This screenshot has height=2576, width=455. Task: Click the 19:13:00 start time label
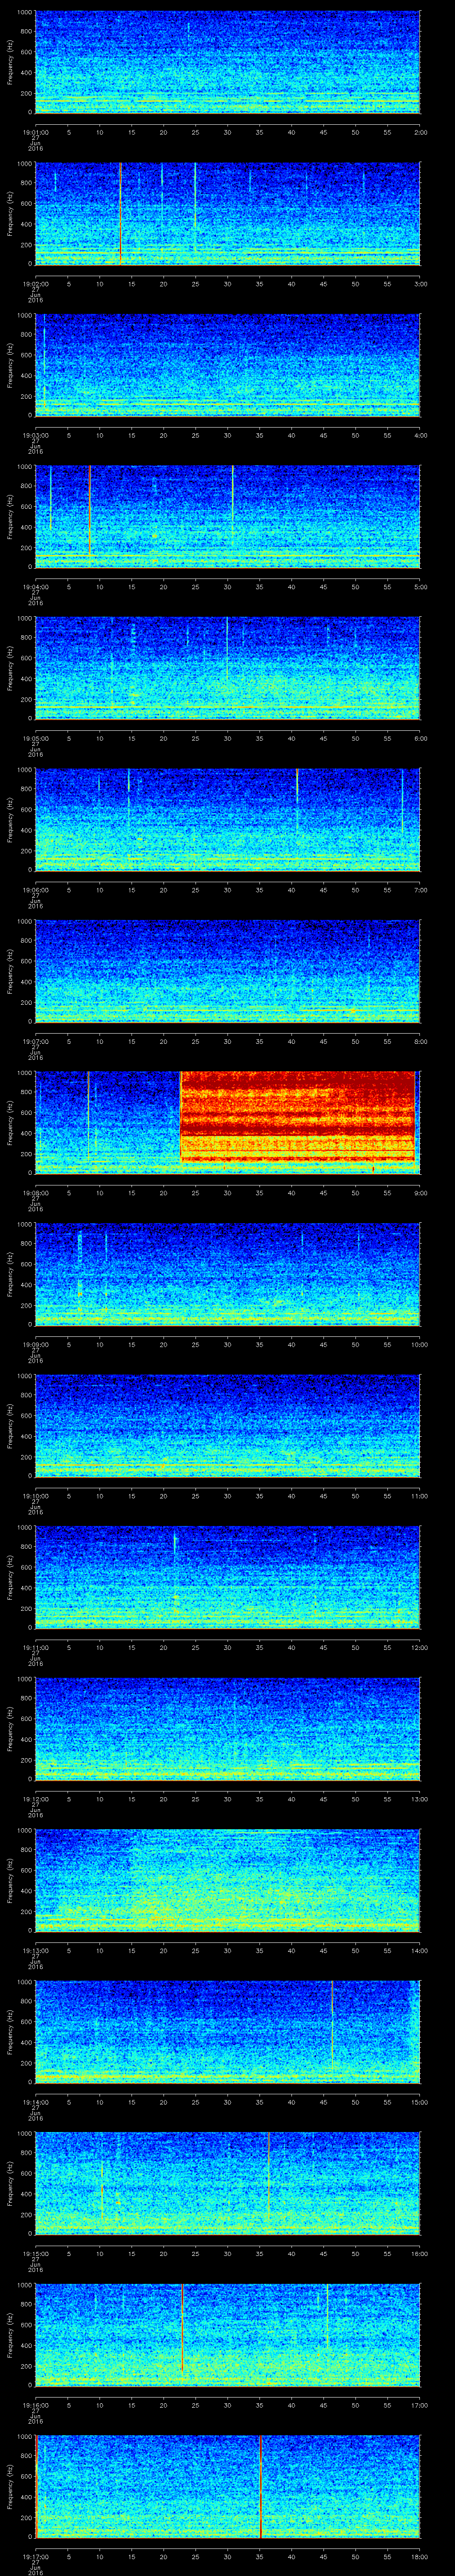[x=35, y=1950]
